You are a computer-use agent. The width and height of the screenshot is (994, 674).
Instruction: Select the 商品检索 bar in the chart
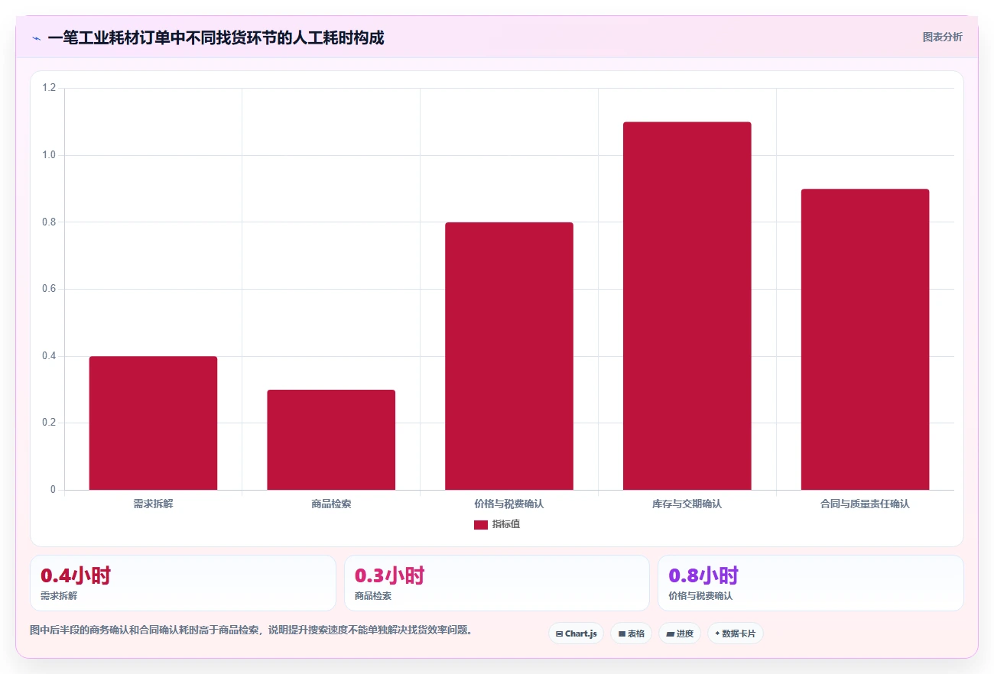pos(331,439)
